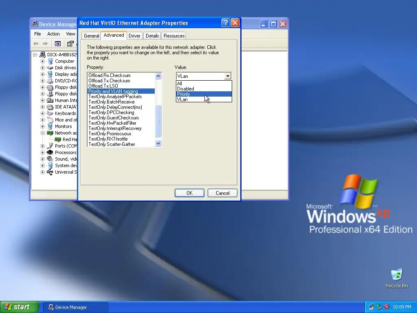Select the Monitors category icon
The height and width of the screenshot is (313, 417).
click(x=50, y=126)
